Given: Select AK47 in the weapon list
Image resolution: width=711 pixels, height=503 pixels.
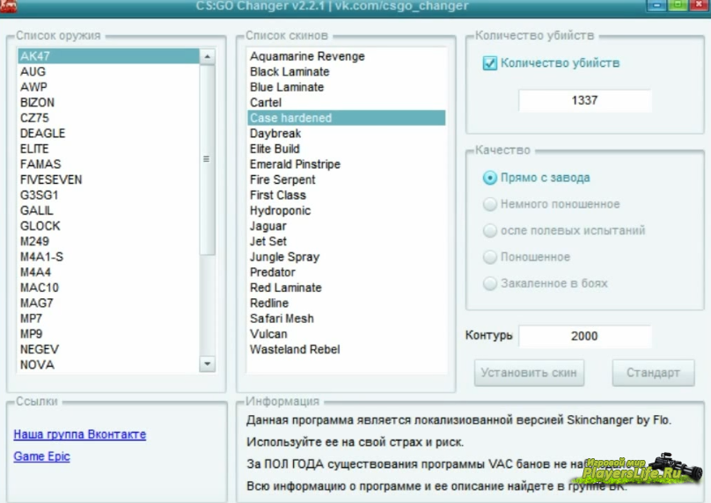Looking at the screenshot, I should pyautogui.click(x=108, y=56).
